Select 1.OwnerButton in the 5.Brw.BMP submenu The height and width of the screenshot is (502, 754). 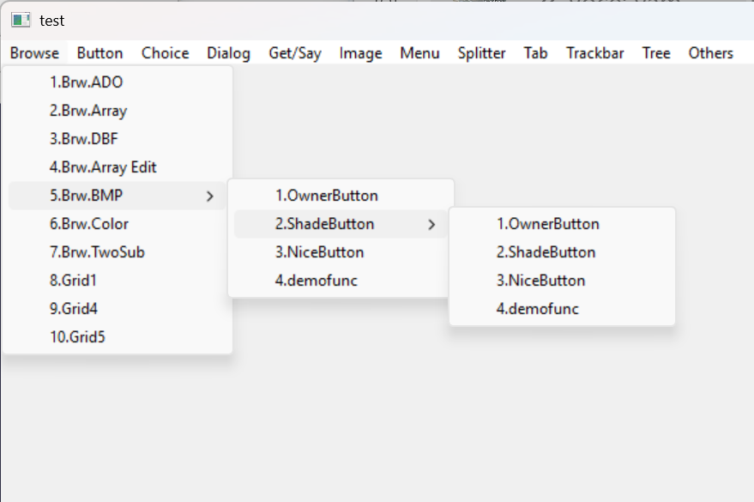click(341, 196)
